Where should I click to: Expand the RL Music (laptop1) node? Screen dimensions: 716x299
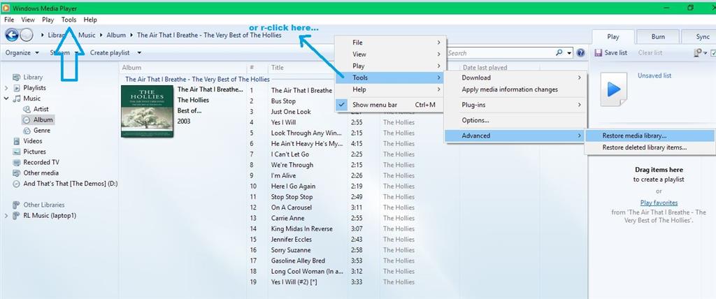[6, 215]
